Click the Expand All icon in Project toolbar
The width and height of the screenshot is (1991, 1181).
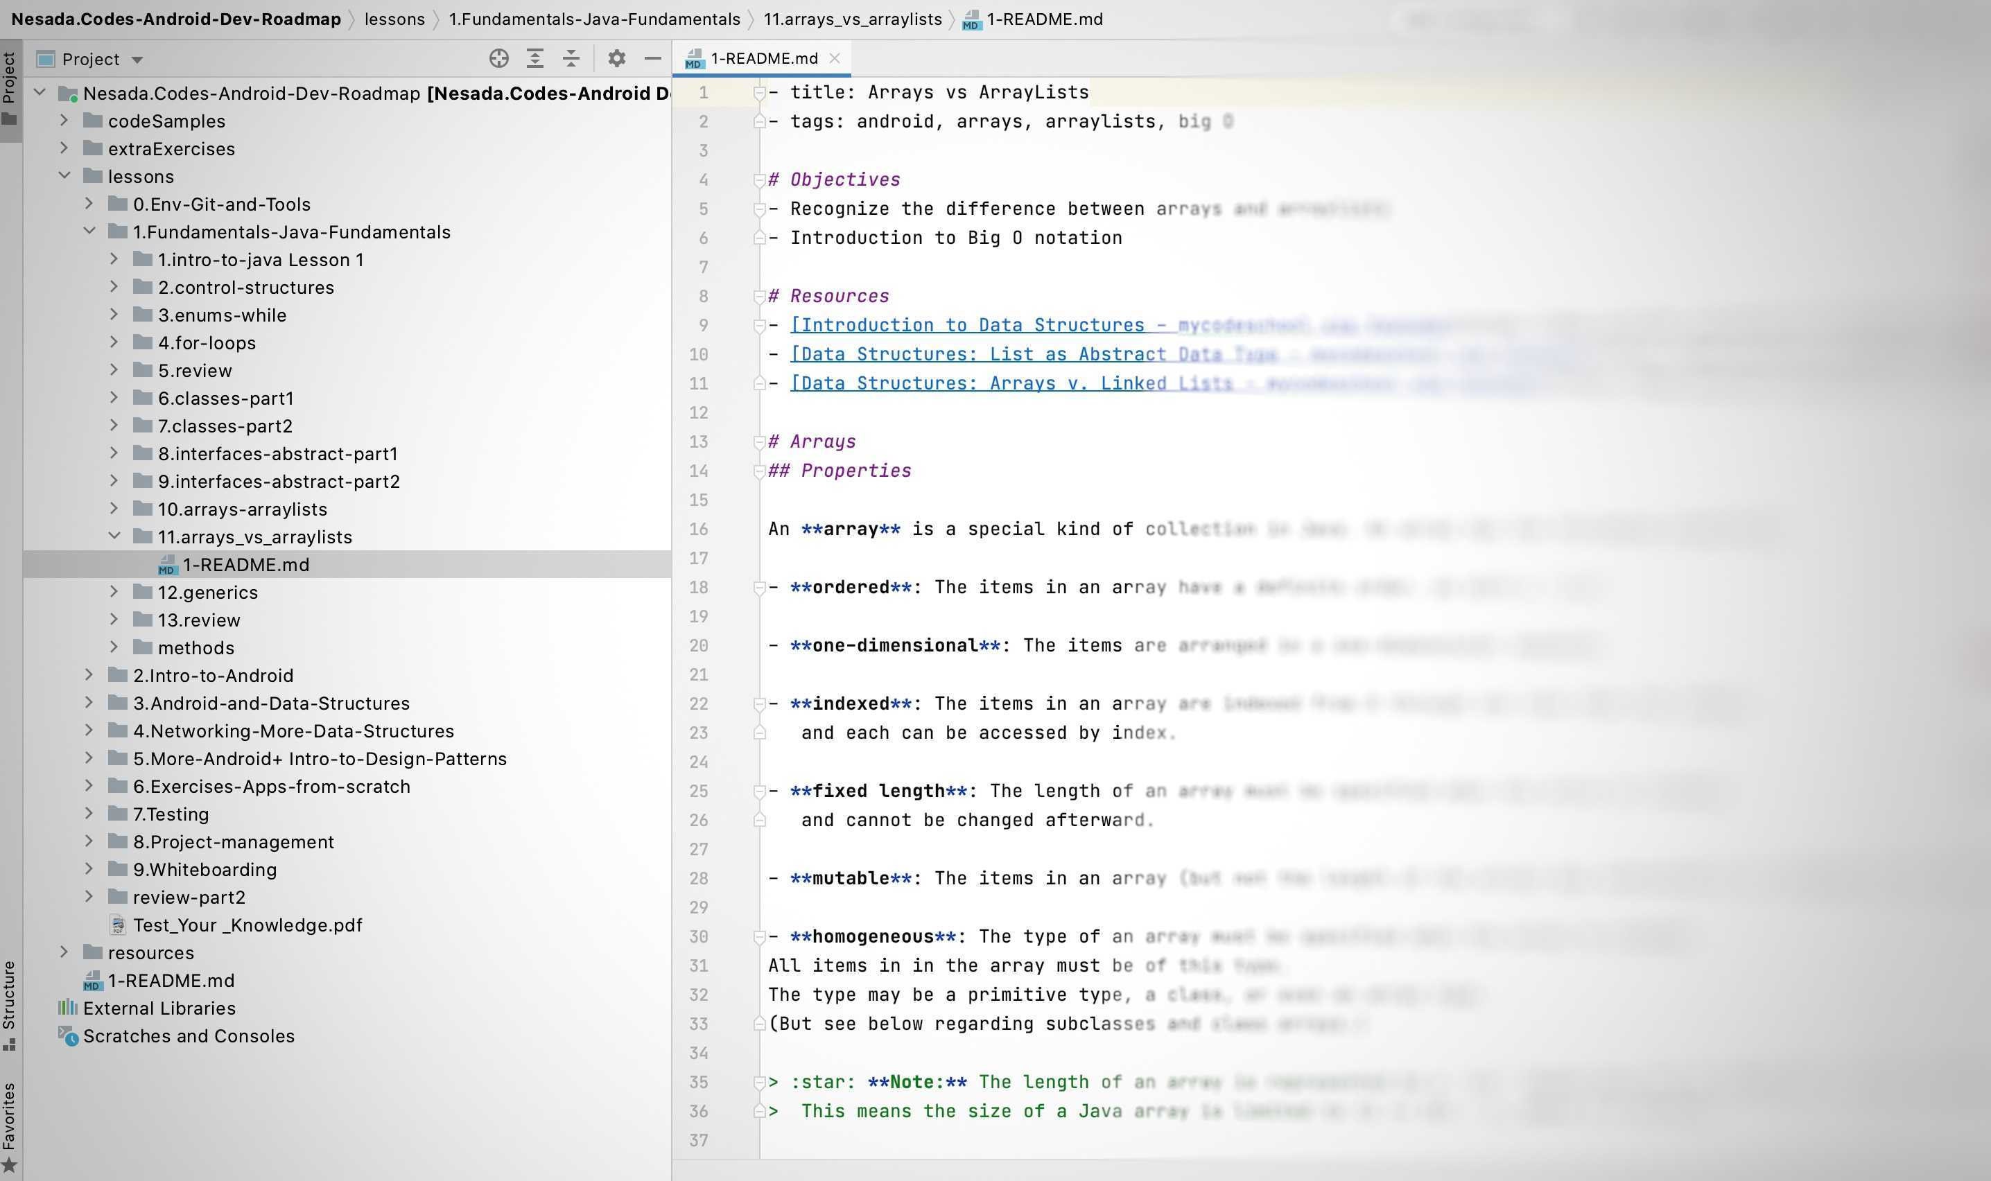[x=536, y=58]
